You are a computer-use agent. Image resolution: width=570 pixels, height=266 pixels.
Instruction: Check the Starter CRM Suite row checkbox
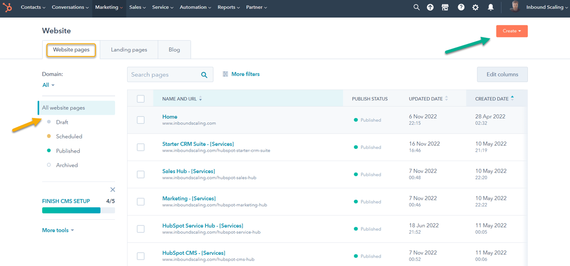(x=141, y=147)
